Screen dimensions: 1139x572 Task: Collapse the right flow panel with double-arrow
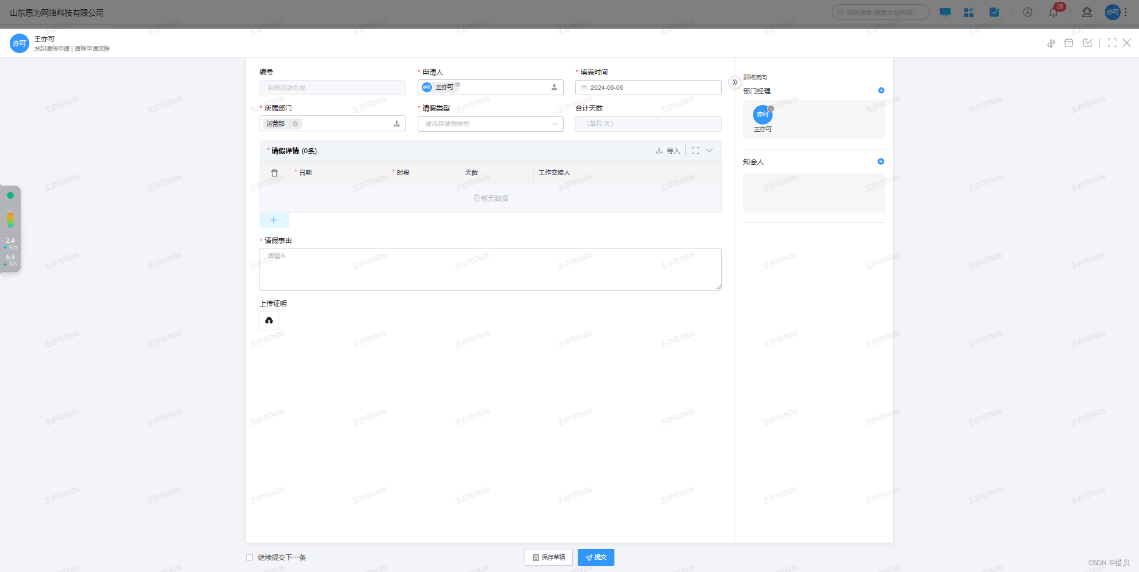735,82
